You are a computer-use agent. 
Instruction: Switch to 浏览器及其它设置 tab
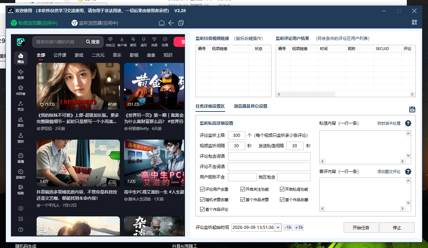[251, 106]
